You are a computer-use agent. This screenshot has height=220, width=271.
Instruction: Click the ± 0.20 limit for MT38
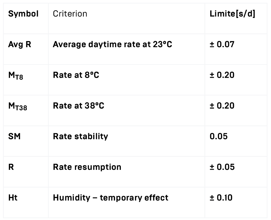point(222,106)
